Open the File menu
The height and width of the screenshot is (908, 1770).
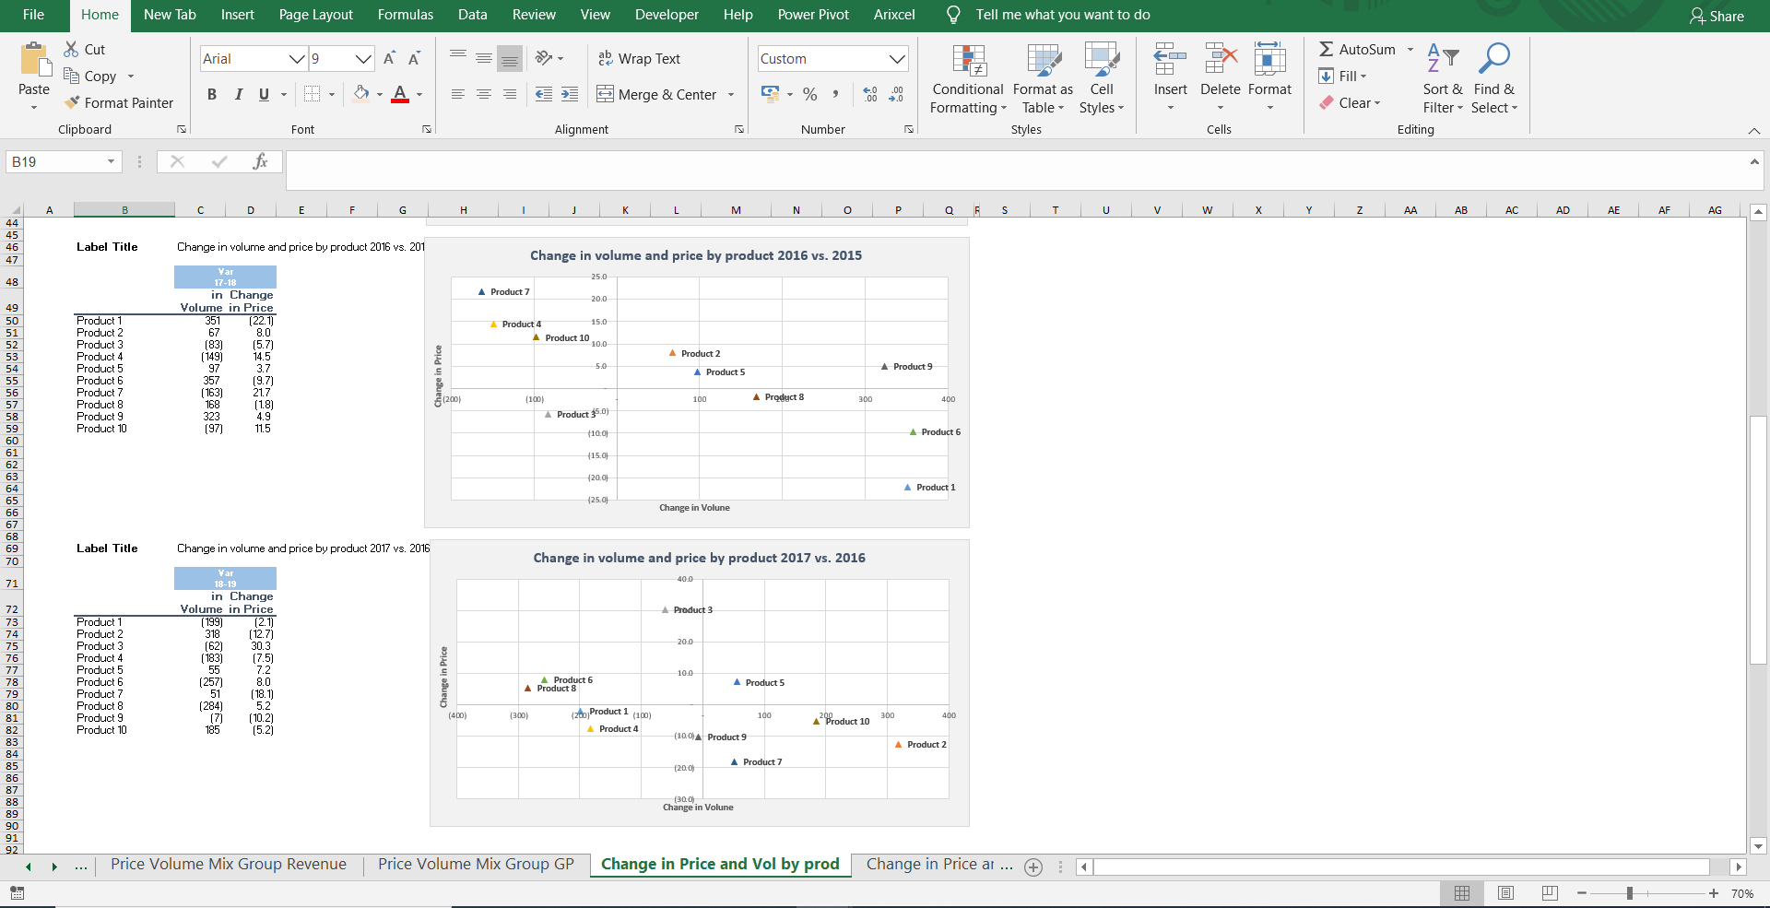[x=33, y=15]
